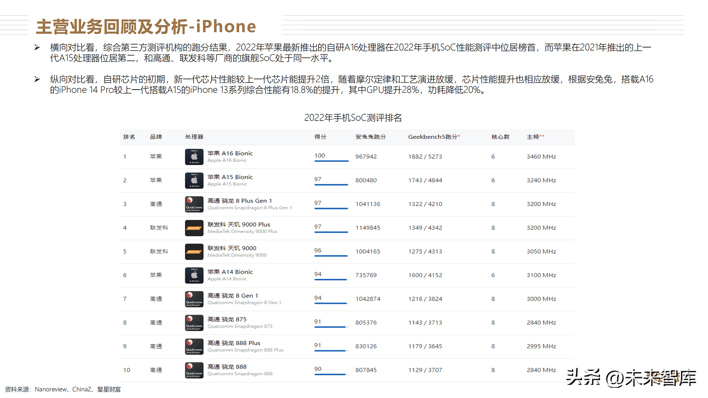Click the Apple A15 Bionic chip icon

pos(194,180)
